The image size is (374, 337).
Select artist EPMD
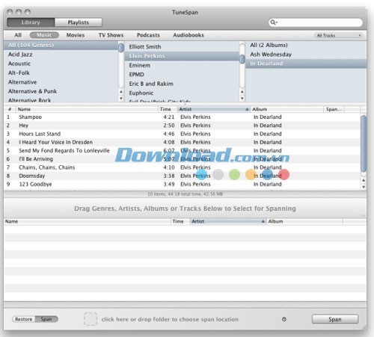[182, 75]
